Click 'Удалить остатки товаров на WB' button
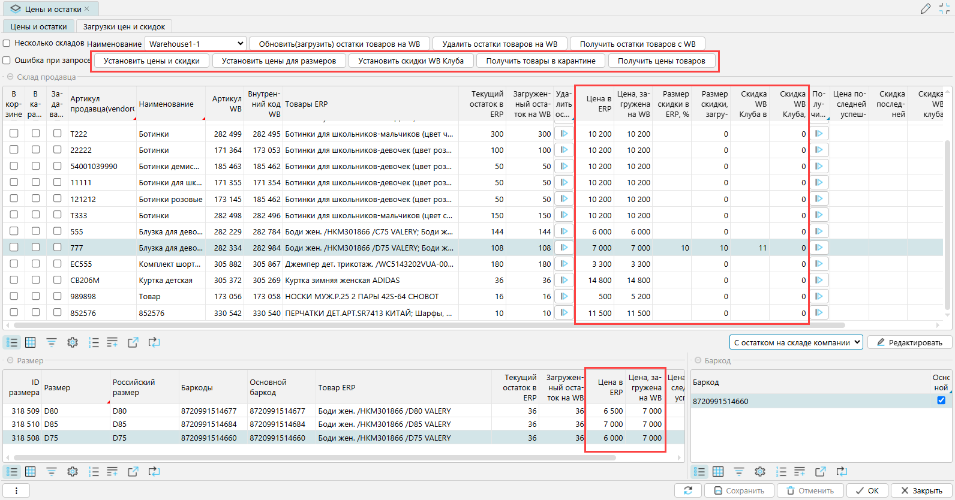The width and height of the screenshot is (955, 500). click(x=500, y=44)
